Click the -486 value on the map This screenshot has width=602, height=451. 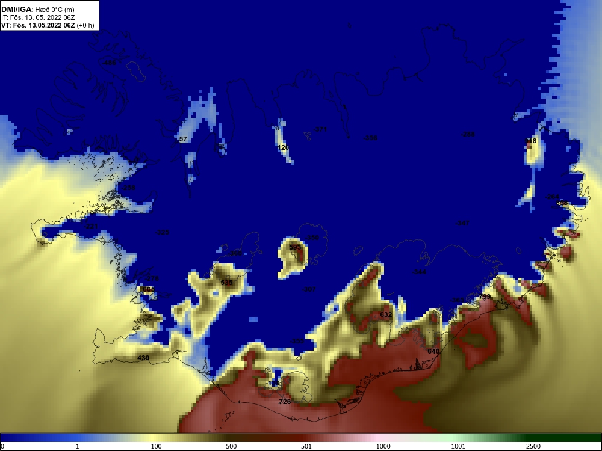click(110, 63)
